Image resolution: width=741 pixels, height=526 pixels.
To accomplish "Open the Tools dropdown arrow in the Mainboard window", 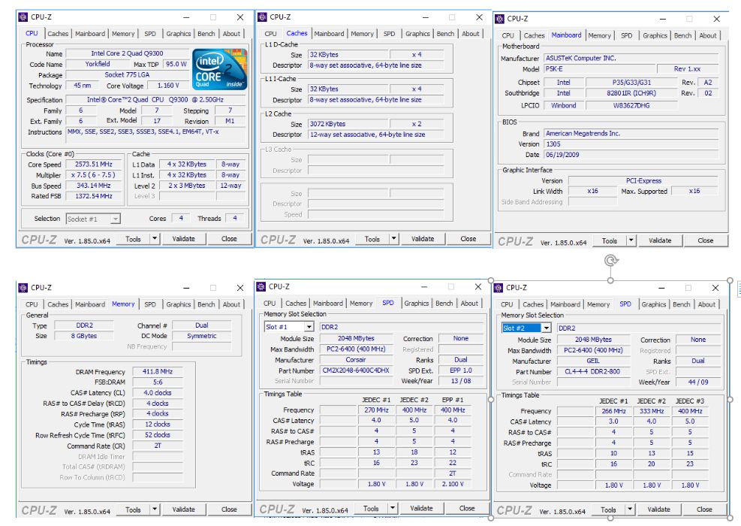I will pyautogui.click(x=631, y=240).
